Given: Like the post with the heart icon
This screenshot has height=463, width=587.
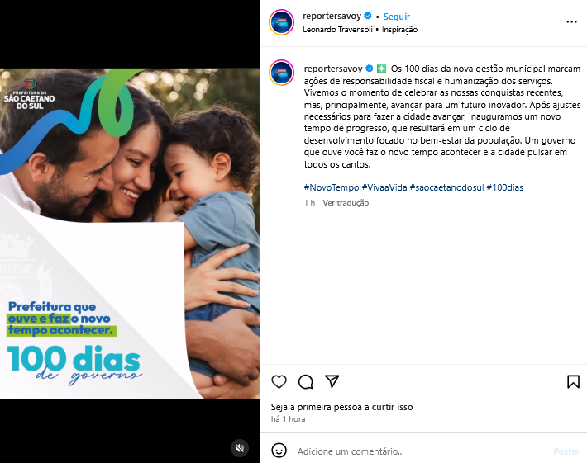Looking at the screenshot, I should coord(279,381).
